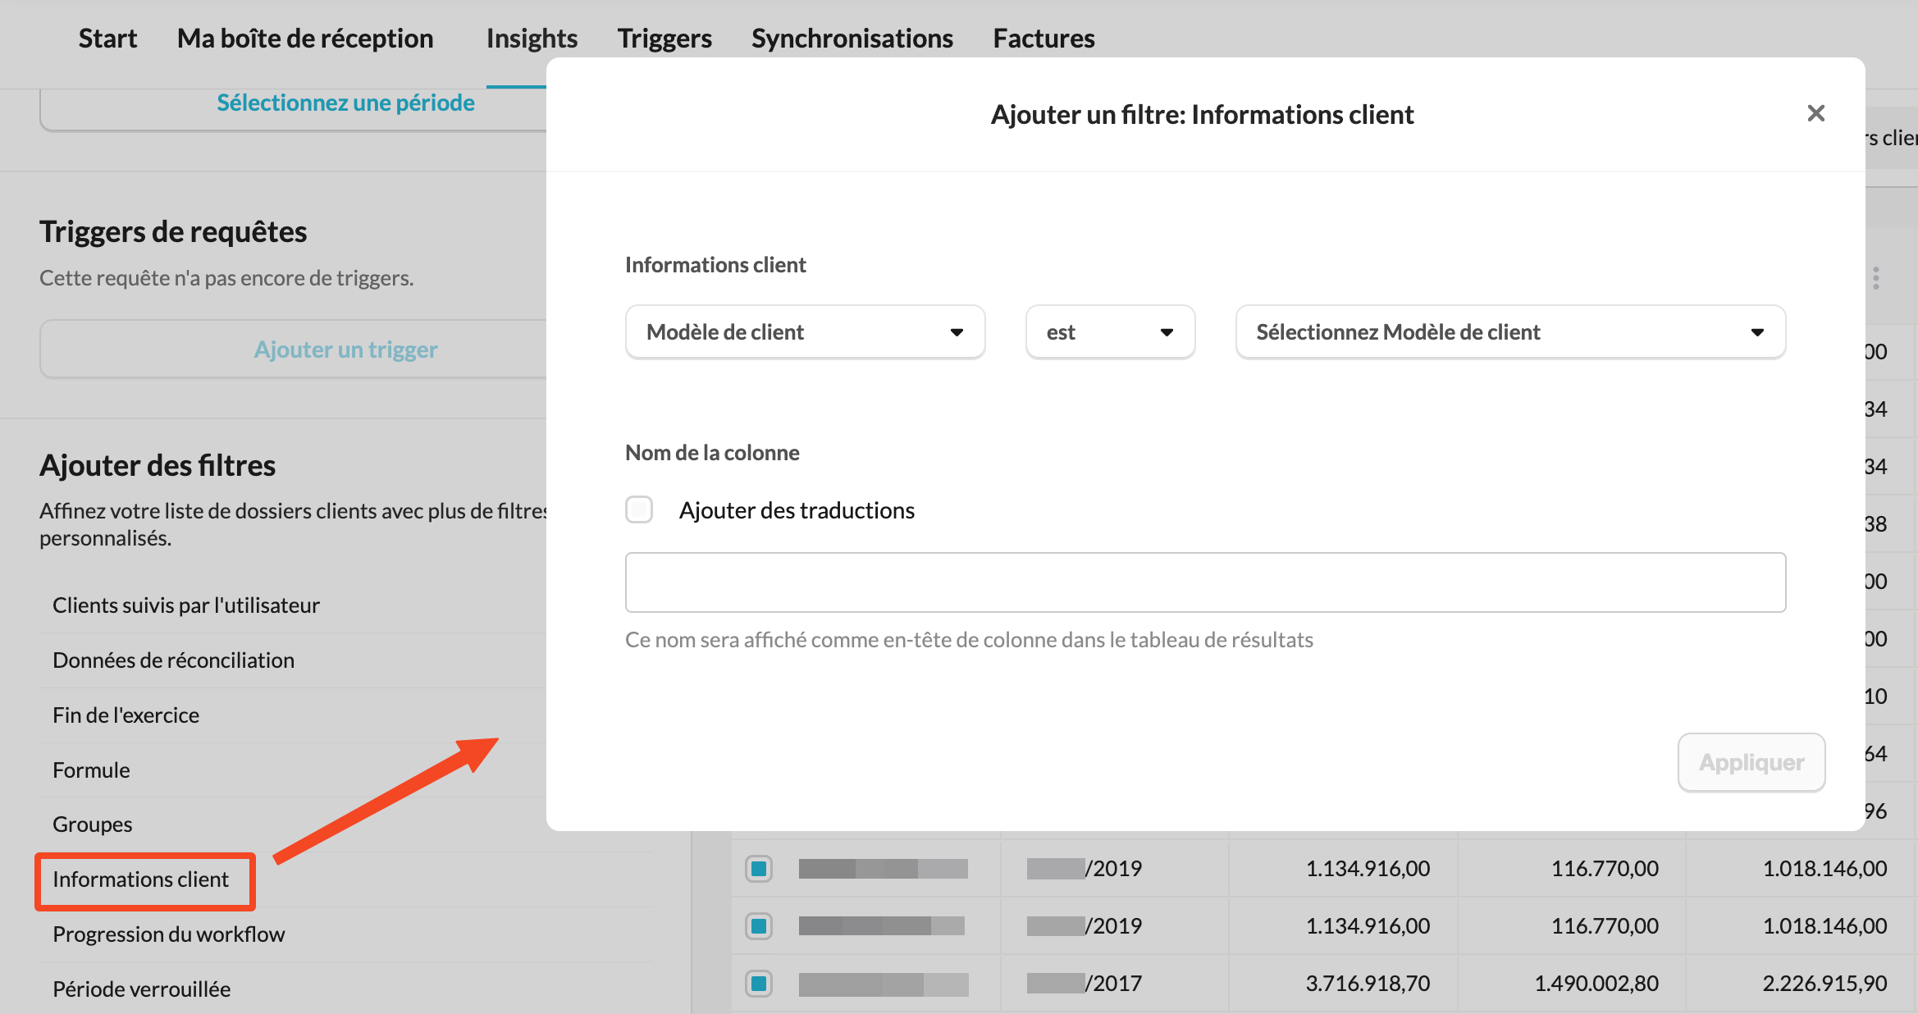Select Informations client filter
Screen dimensions: 1918x1014
tap(141, 879)
